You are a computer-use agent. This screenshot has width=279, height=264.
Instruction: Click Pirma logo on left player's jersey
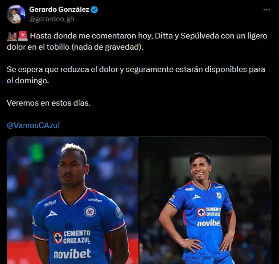[x=51, y=214]
